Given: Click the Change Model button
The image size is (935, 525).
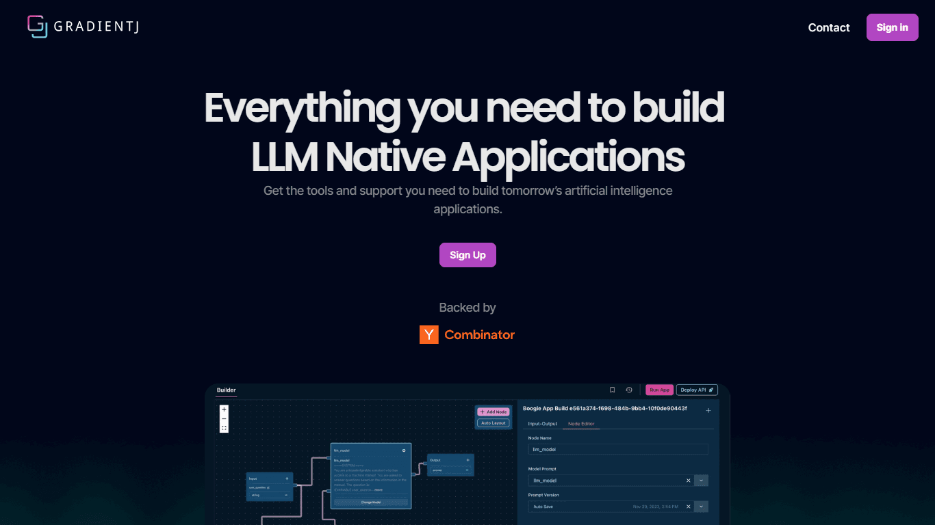Looking at the screenshot, I should pyautogui.click(x=371, y=502).
